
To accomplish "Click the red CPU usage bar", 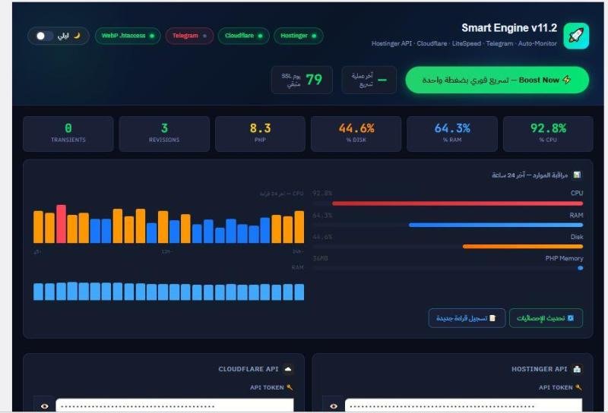I will [x=458, y=203].
